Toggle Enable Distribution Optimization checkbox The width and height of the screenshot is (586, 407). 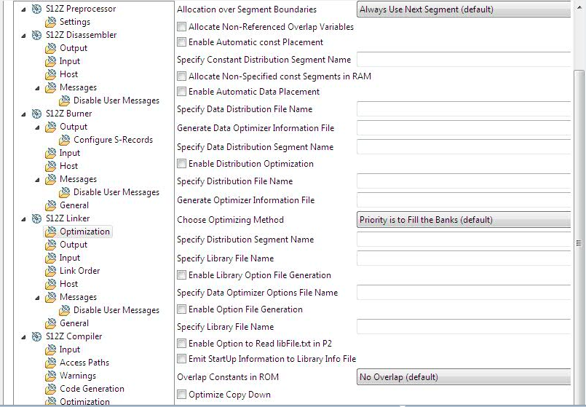pos(182,164)
